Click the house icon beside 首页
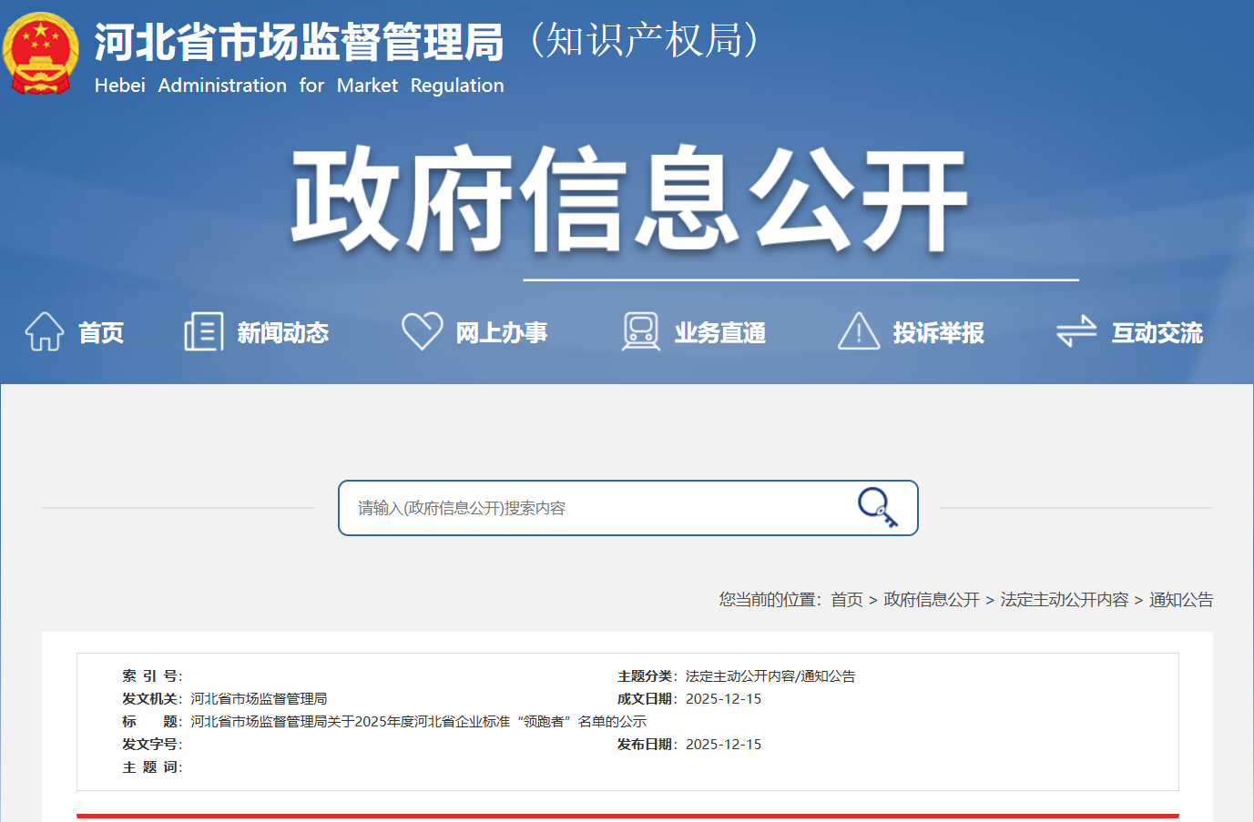The image size is (1254, 822). click(44, 331)
